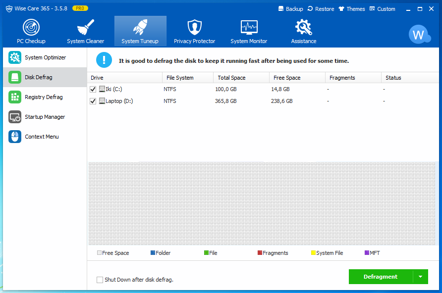Select the System Tuneup rocket icon
Image resolution: width=442 pixels, height=293 pixels.
click(140, 27)
